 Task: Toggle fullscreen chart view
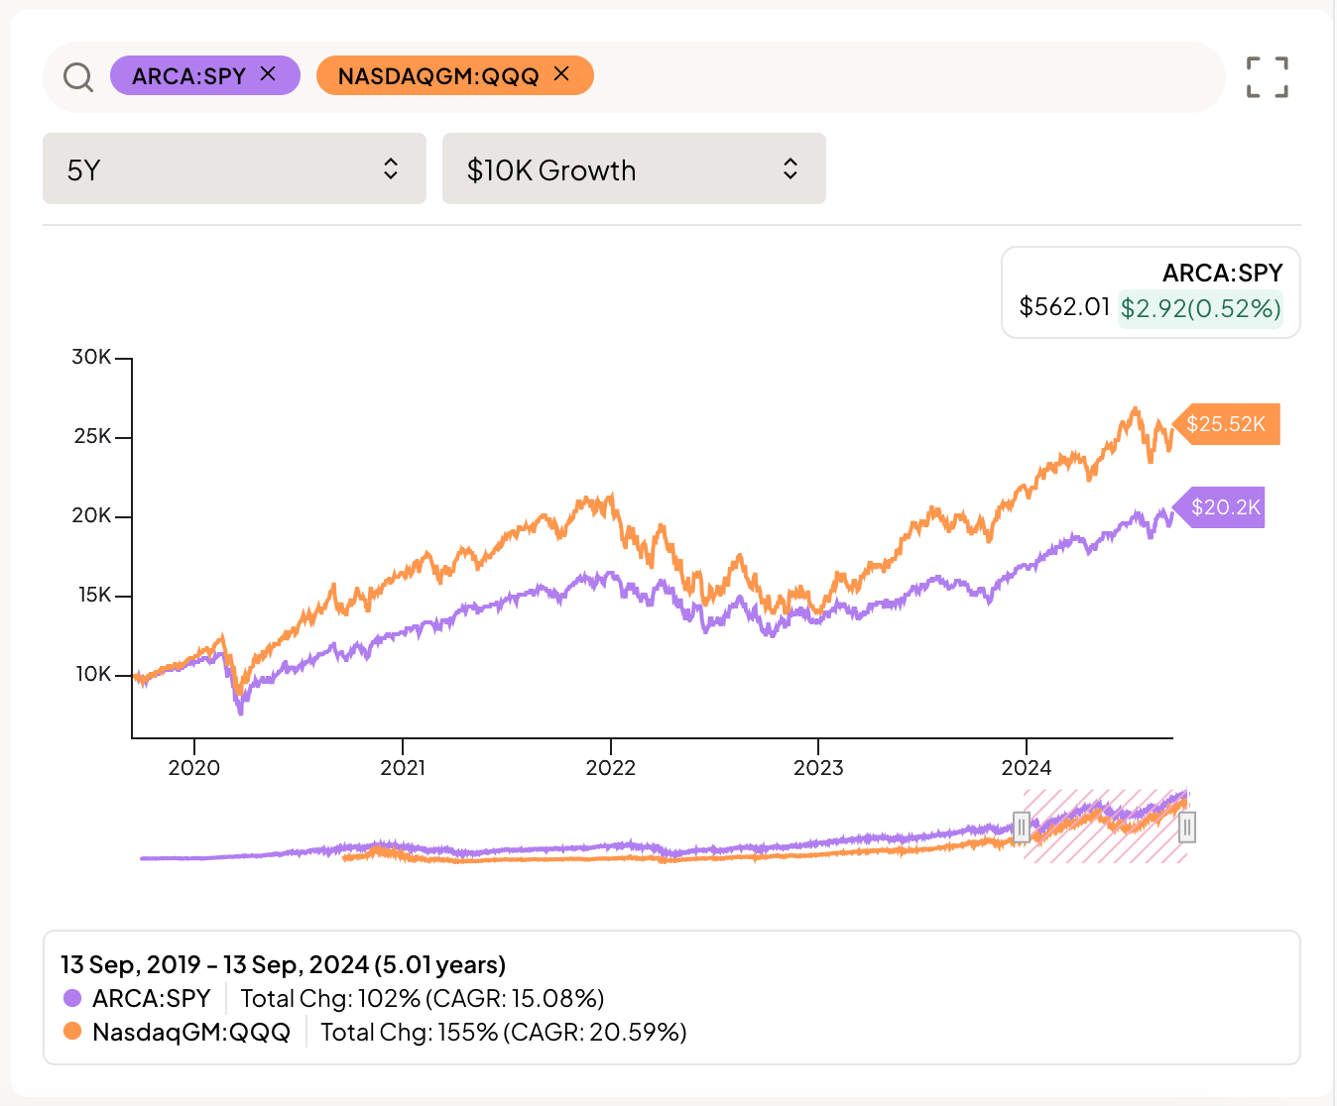pyautogui.click(x=1268, y=77)
